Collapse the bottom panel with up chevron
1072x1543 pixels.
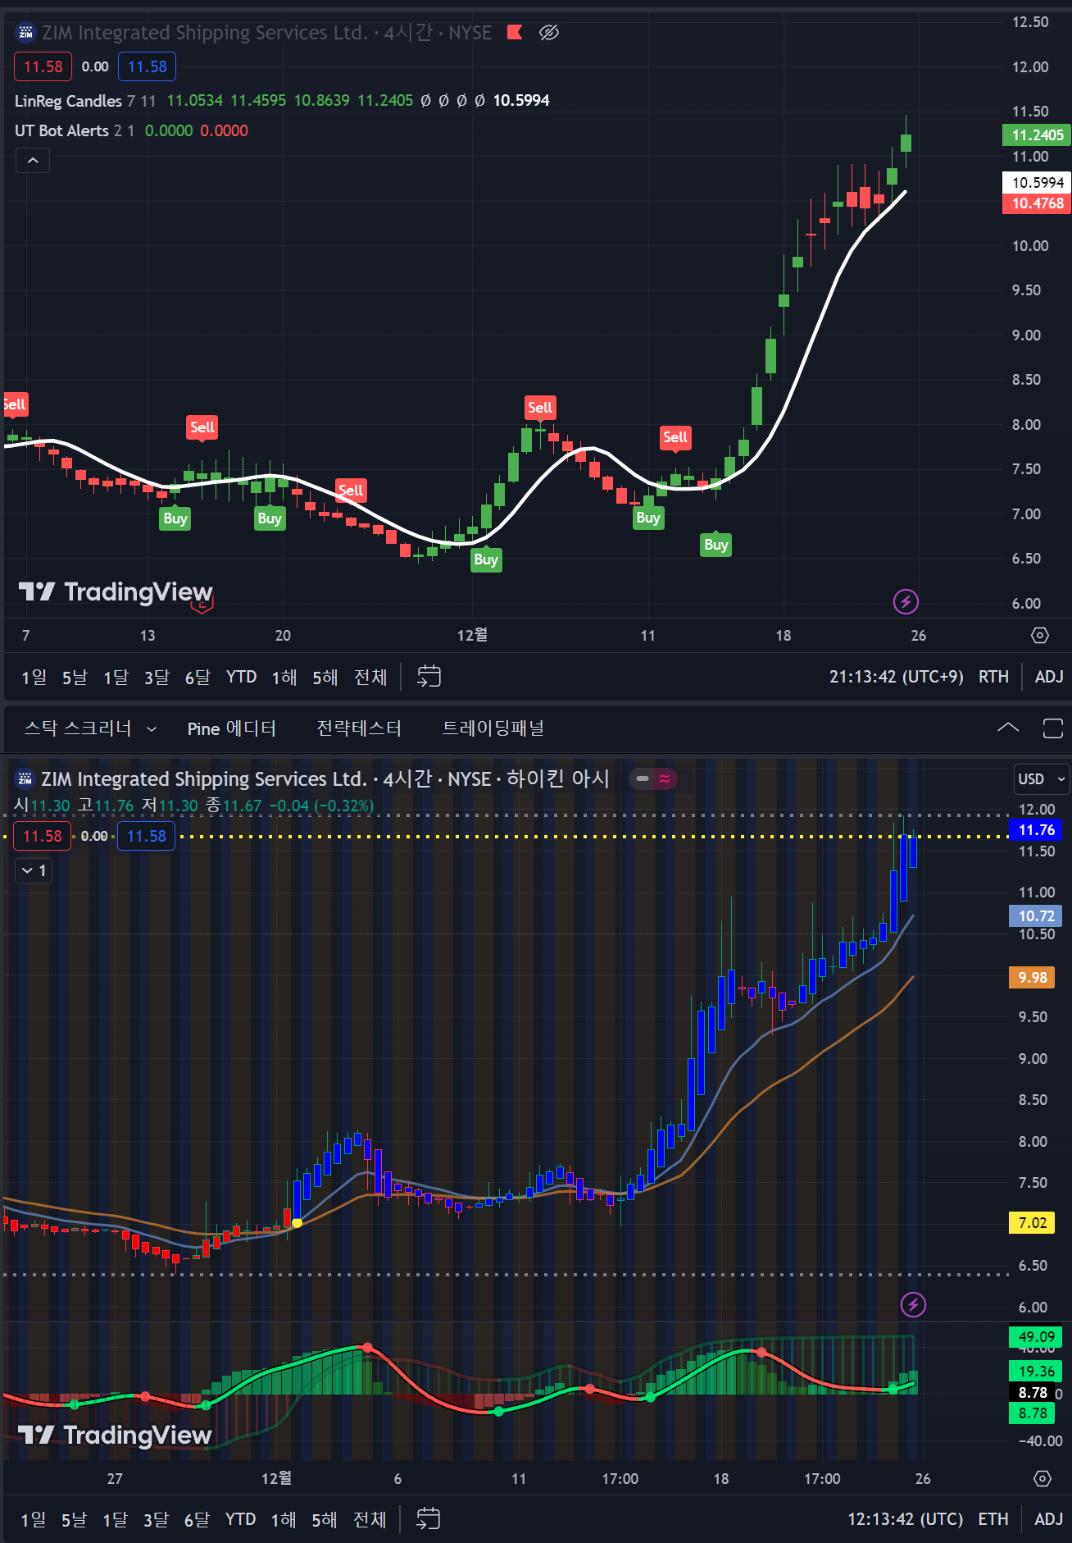tap(1008, 728)
